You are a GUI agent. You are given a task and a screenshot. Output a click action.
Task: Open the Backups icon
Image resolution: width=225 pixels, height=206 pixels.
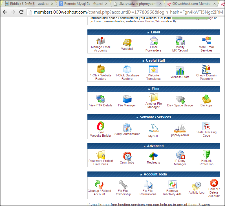click(206, 99)
